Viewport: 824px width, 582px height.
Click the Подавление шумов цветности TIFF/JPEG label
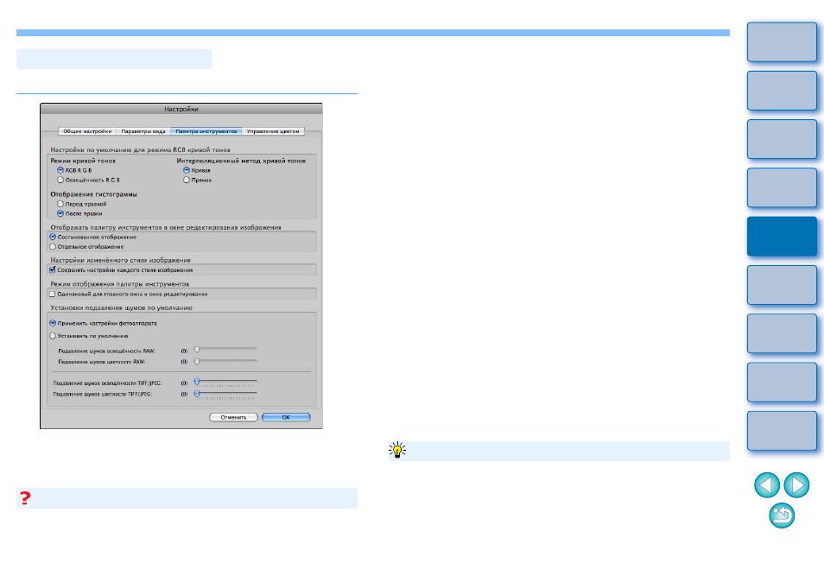[103, 394]
